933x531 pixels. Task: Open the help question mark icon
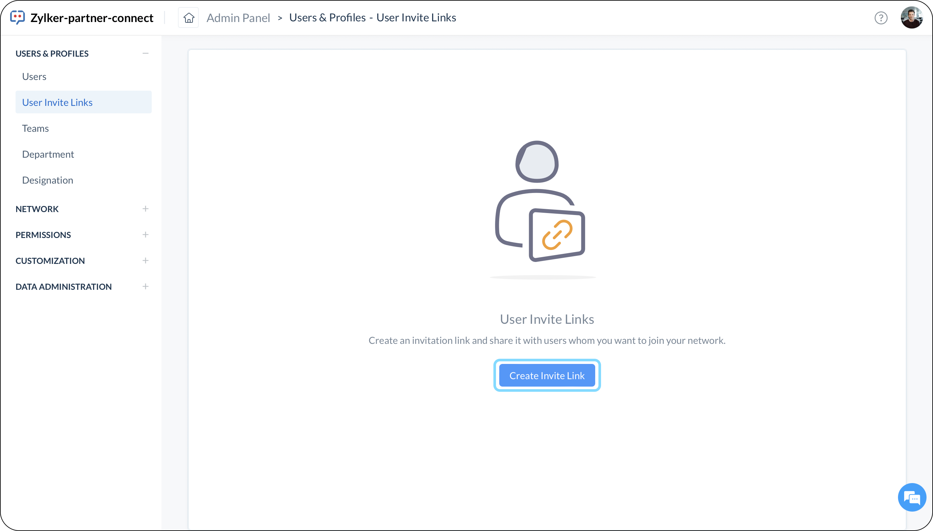pyautogui.click(x=881, y=18)
